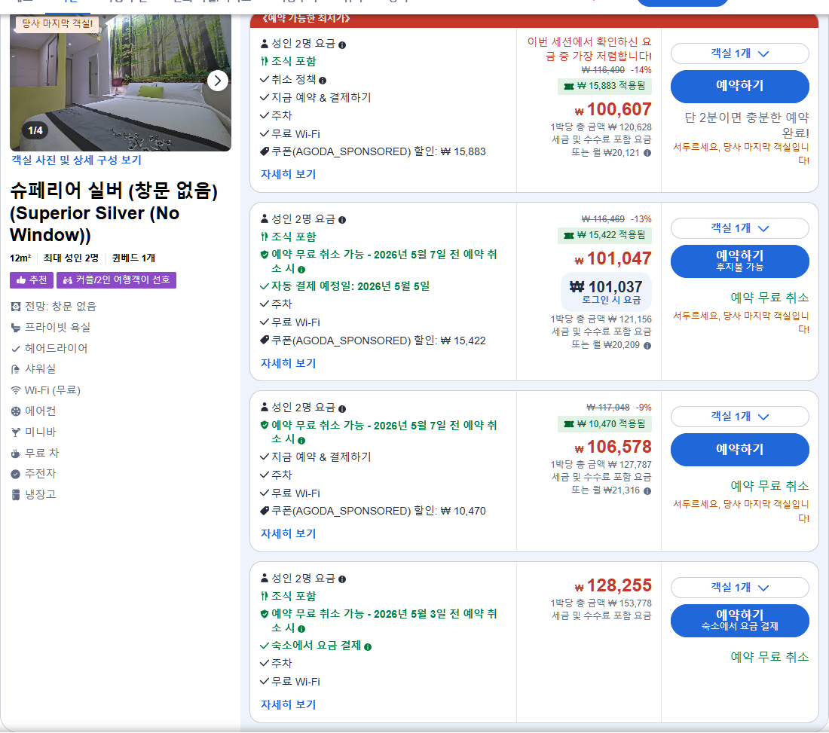Click info icon after free cancellation in ₩106,578 rate
The width and height of the screenshot is (829, 733).
click(301, 440)
